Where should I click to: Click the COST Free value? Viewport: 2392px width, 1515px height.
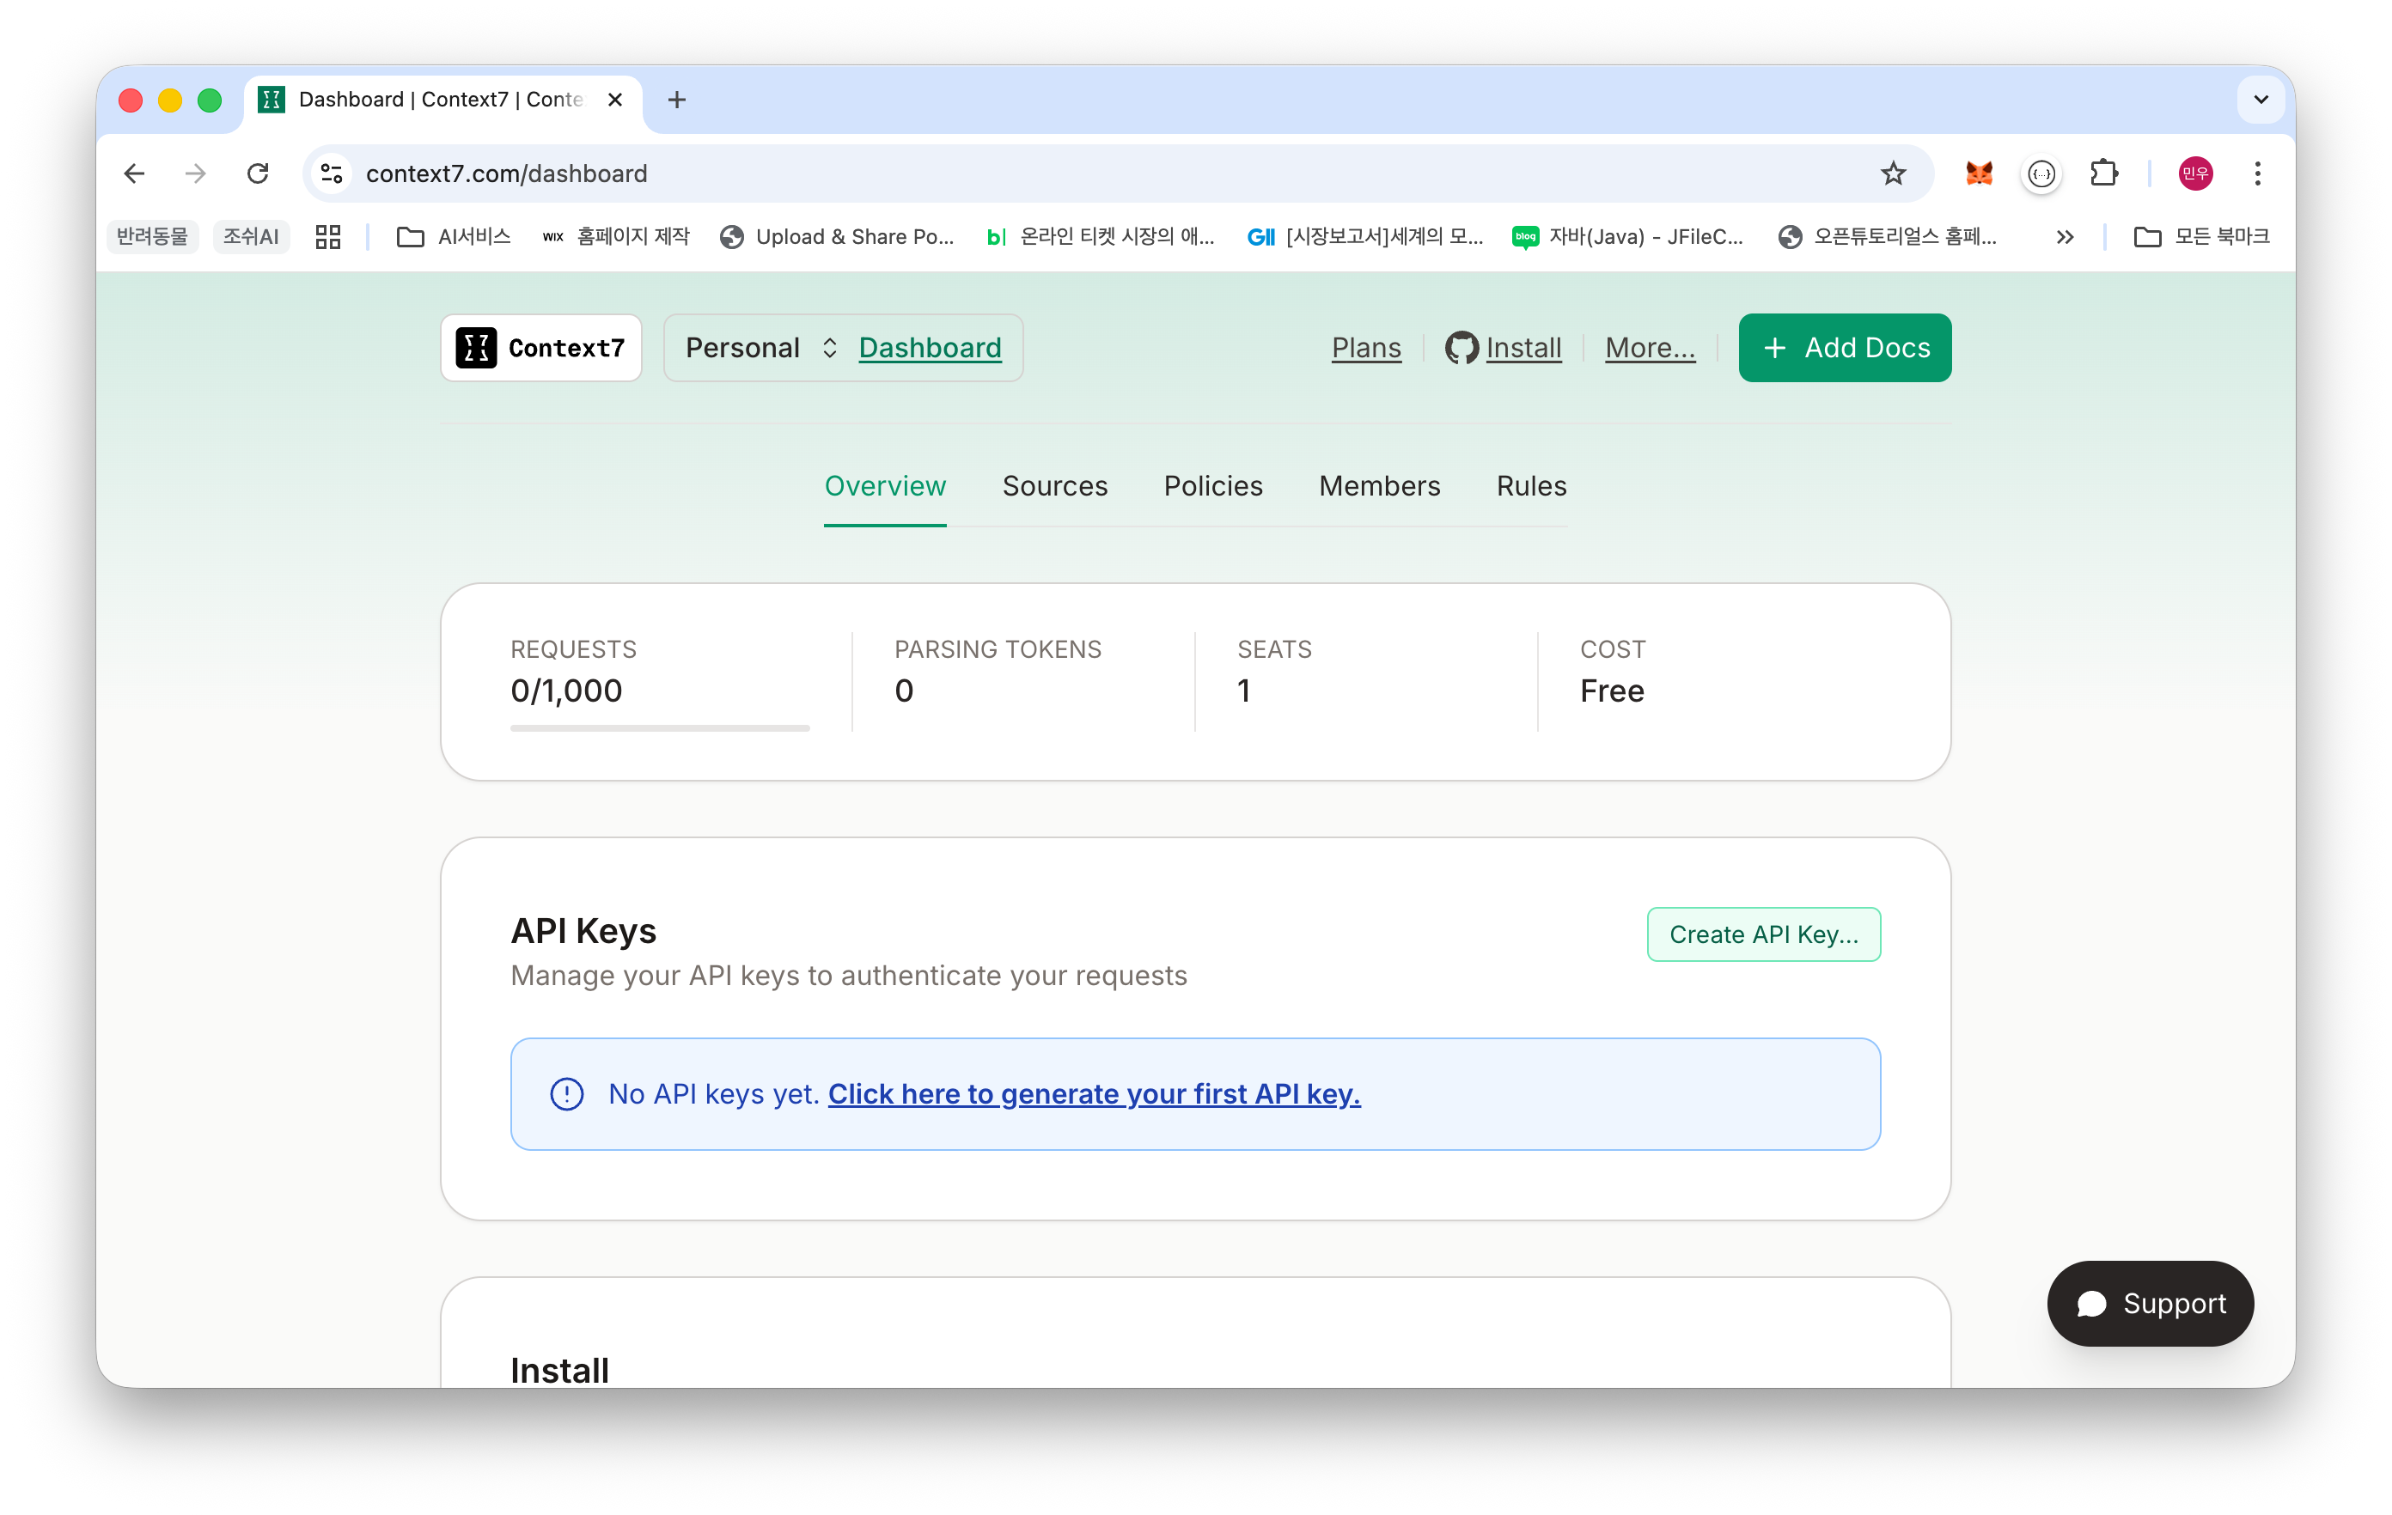click(x=1612, y=691)
